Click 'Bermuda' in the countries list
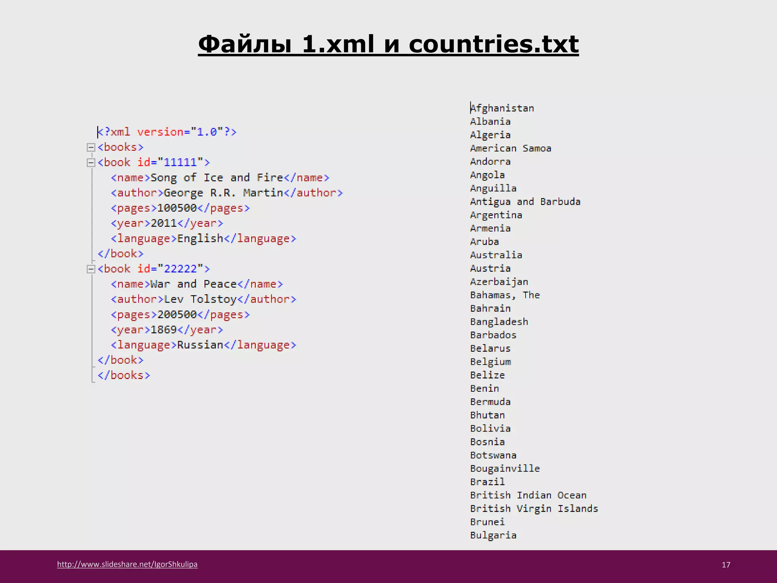This screenshot has width=777, height=583. pos(490,402)
